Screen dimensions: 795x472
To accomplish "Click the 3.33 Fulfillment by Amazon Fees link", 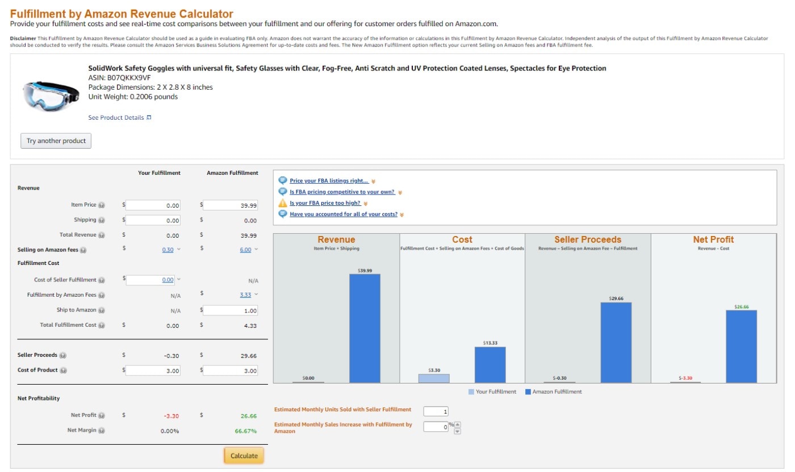I will point(245,294).
